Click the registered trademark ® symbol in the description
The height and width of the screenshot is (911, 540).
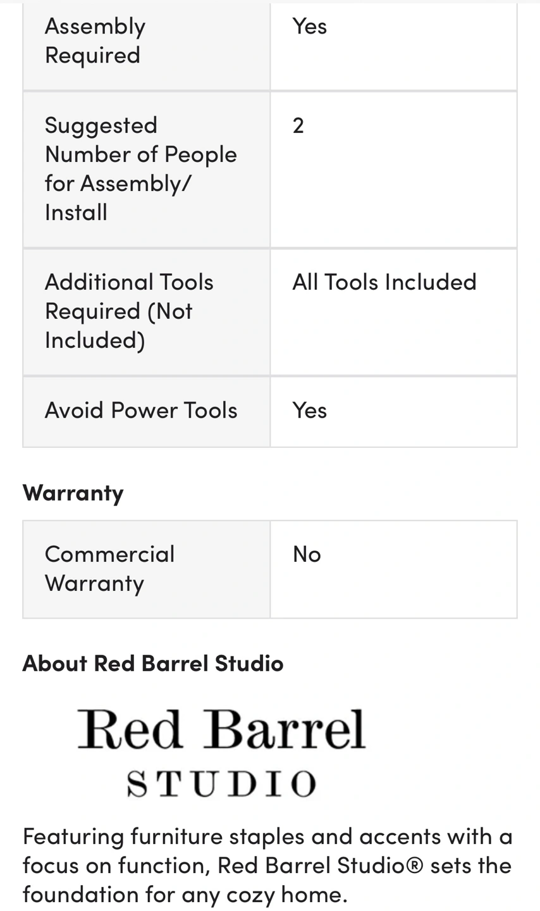415,865
